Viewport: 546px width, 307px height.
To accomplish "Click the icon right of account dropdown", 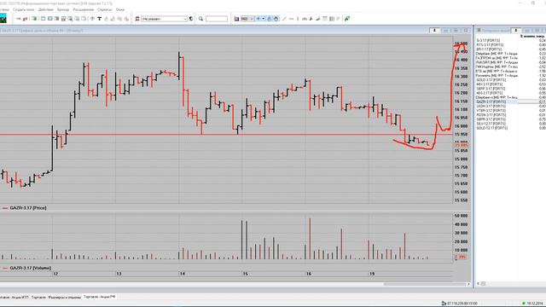I will pos(191,19).
